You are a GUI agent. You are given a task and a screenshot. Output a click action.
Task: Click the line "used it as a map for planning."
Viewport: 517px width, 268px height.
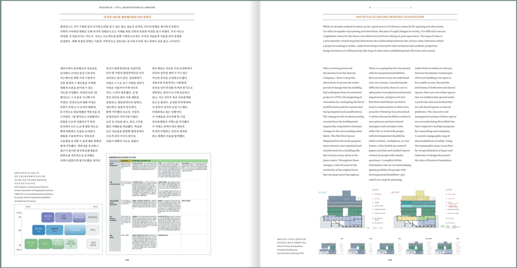(385, 180)
